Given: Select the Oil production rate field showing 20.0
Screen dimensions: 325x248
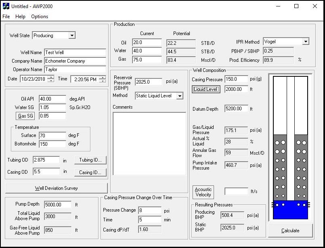Looking at the screenshot, I should coord(147,42).
